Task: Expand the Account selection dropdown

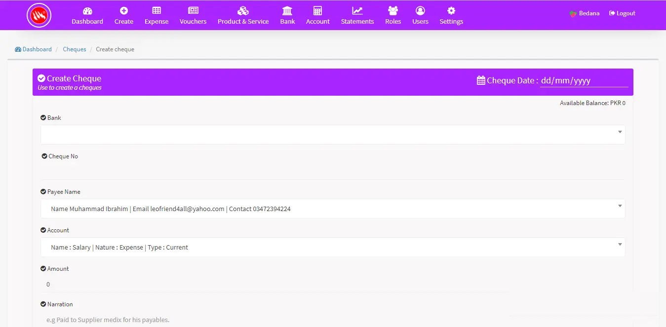Action: pos(332,247)
